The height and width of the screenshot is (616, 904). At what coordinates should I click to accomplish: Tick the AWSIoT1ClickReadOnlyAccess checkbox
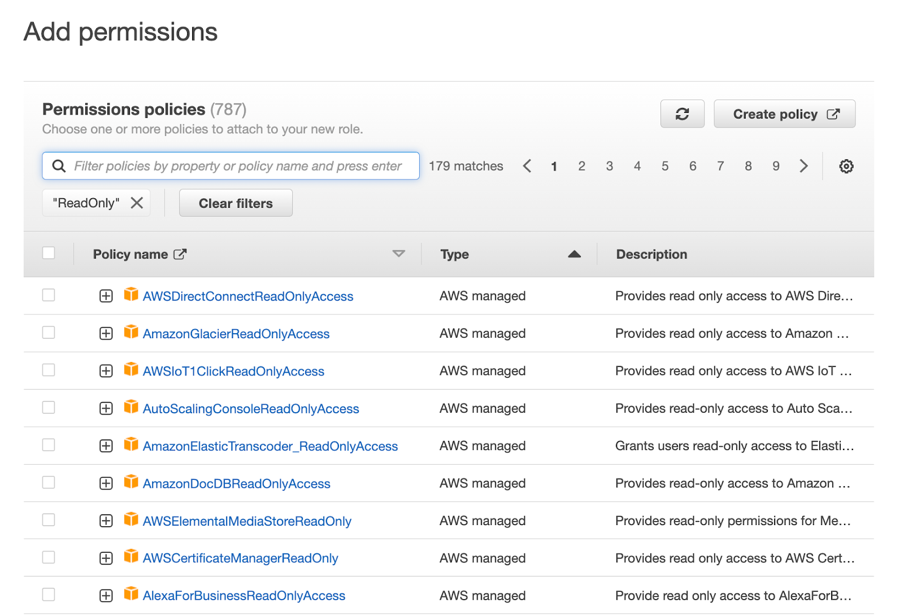49,370
